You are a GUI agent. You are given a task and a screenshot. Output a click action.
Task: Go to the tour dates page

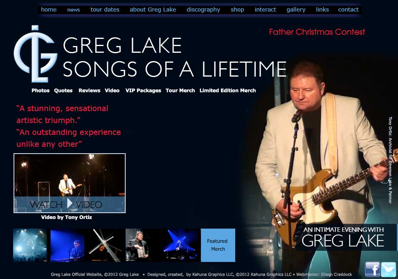(x=105, y=10)
